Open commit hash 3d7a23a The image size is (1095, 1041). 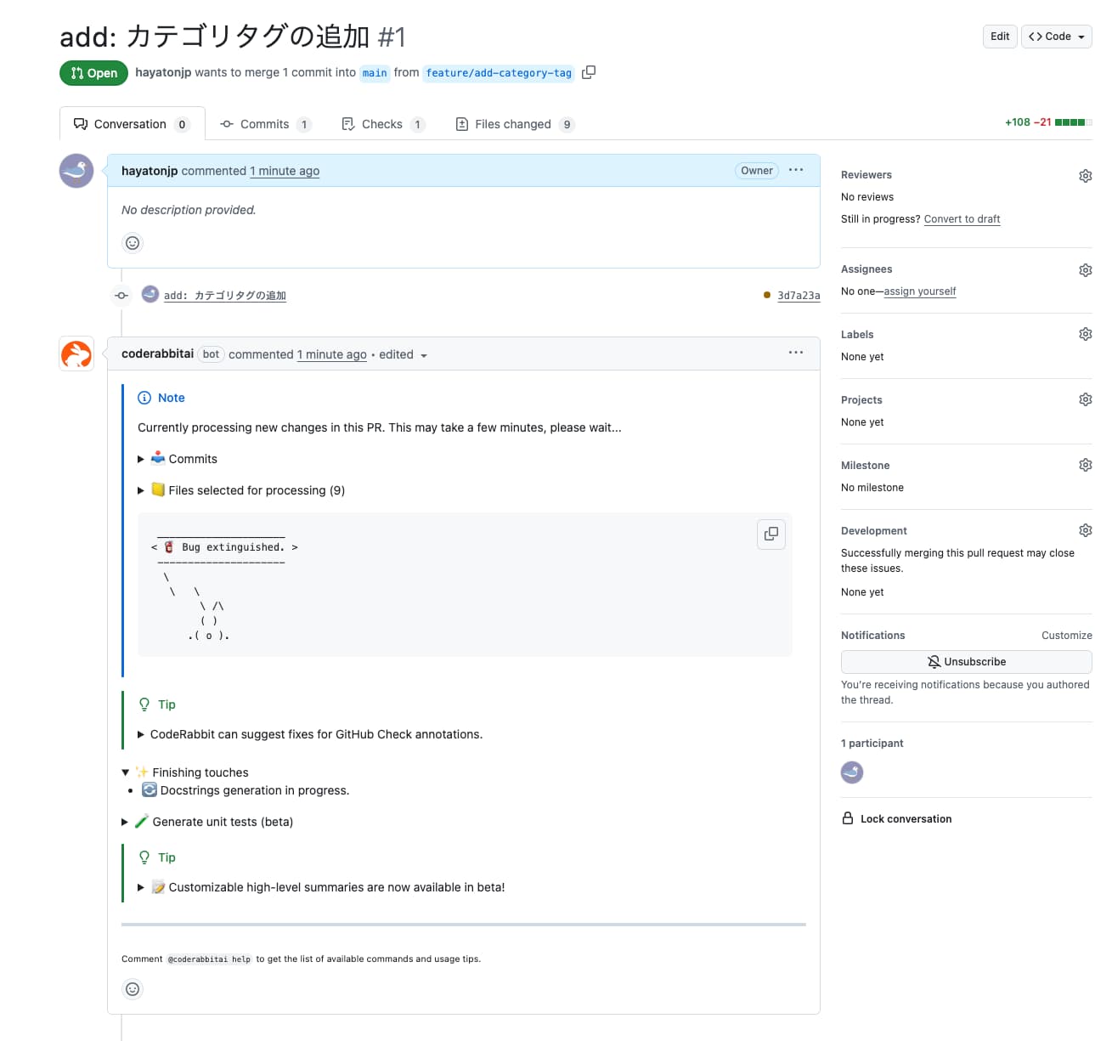coord(799,296)
